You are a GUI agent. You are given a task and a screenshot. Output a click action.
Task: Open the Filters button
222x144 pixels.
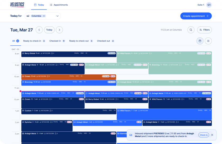[x=205, y=30]
